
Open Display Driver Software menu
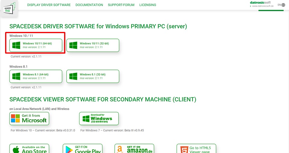point(49,5)
